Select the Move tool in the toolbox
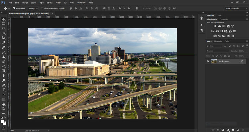Viewport: 249px width, 132px height. (x=4, y=19)
